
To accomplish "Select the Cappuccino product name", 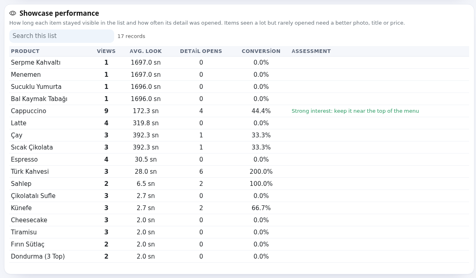I will pos(29,111).
